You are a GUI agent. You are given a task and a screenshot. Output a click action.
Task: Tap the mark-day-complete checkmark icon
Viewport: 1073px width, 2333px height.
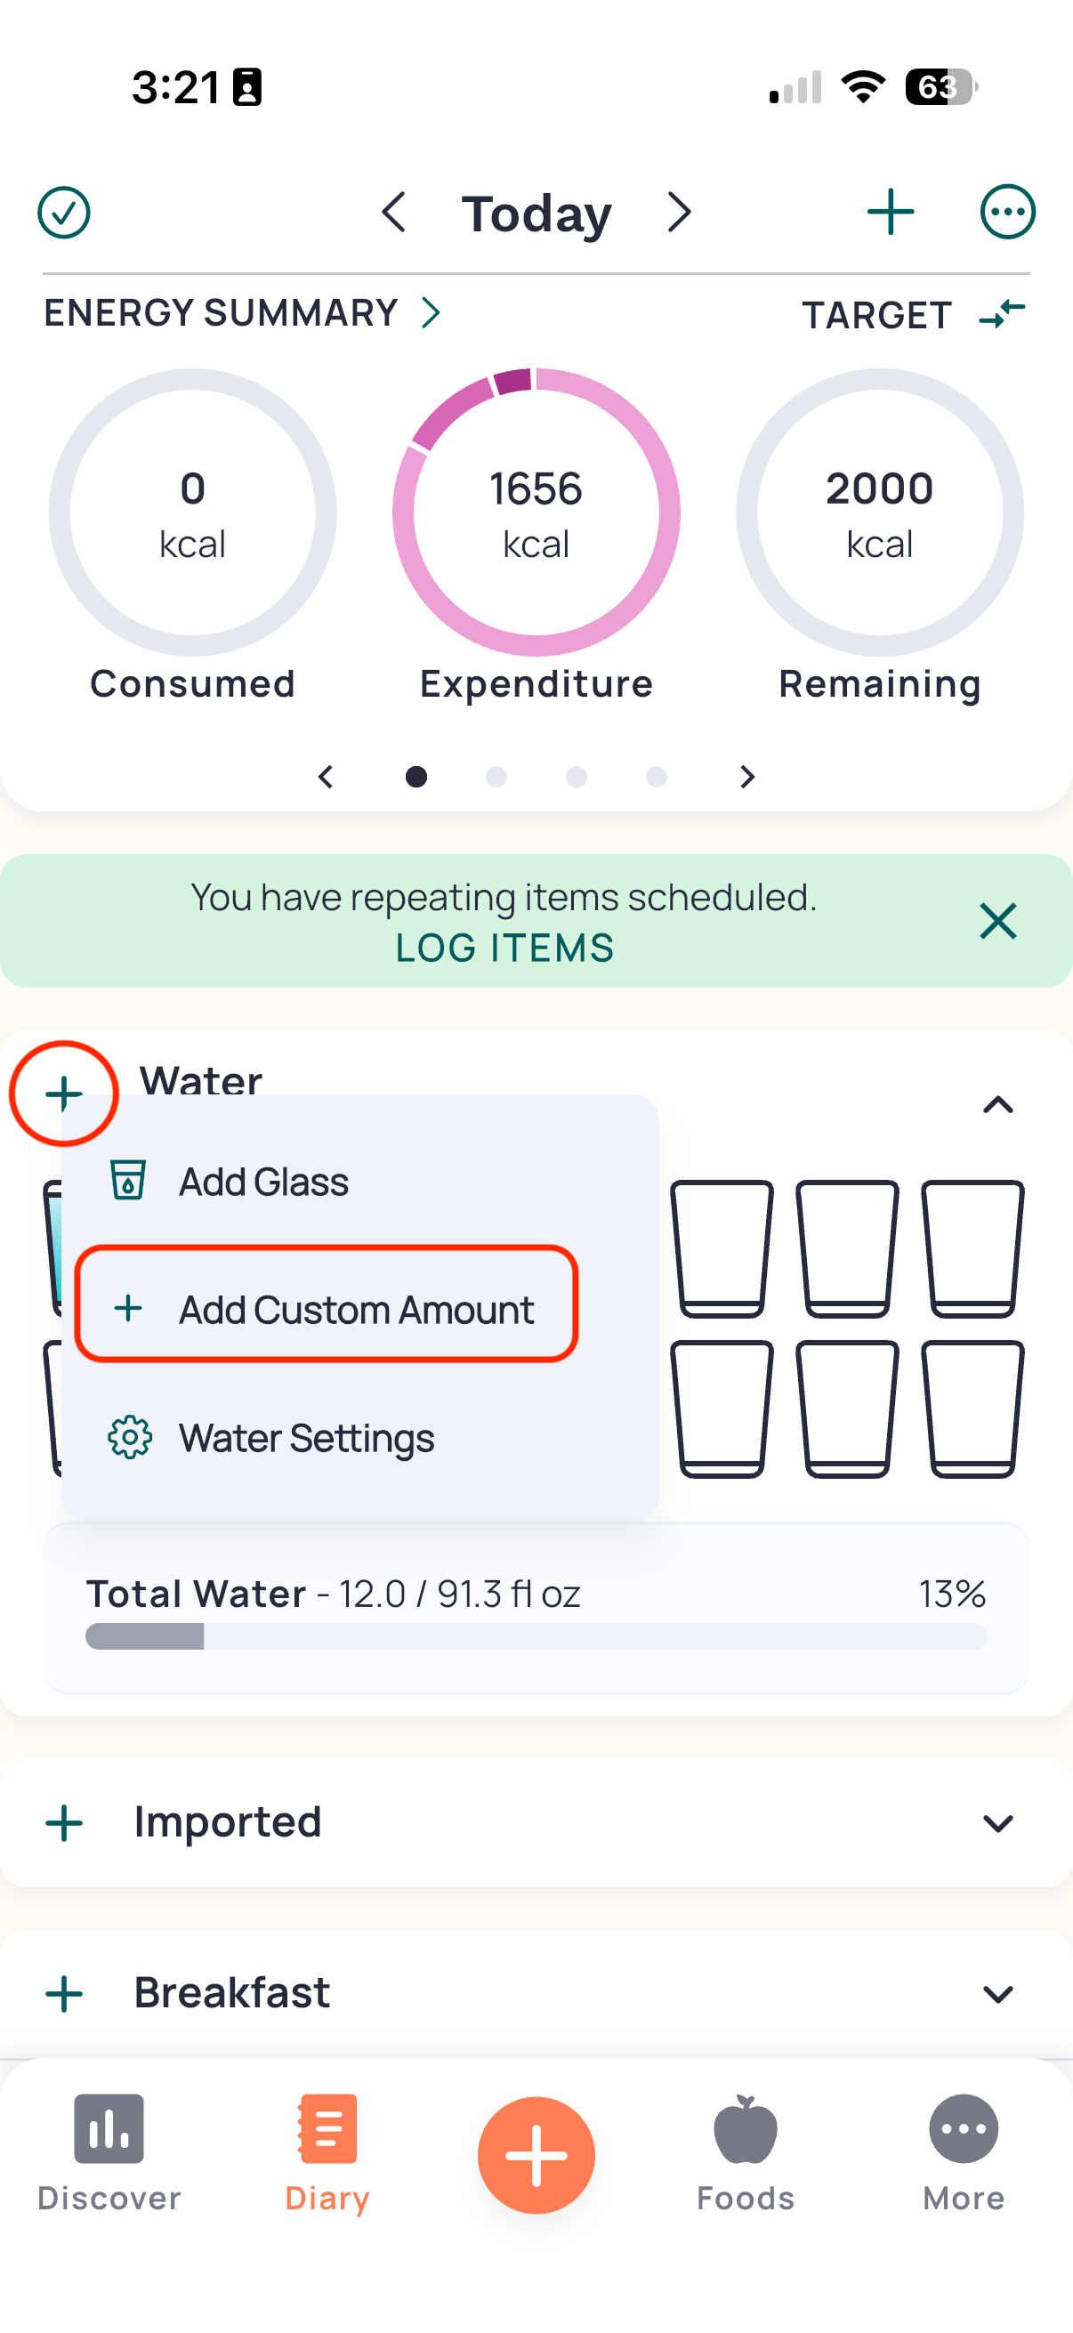click(63, 213)
